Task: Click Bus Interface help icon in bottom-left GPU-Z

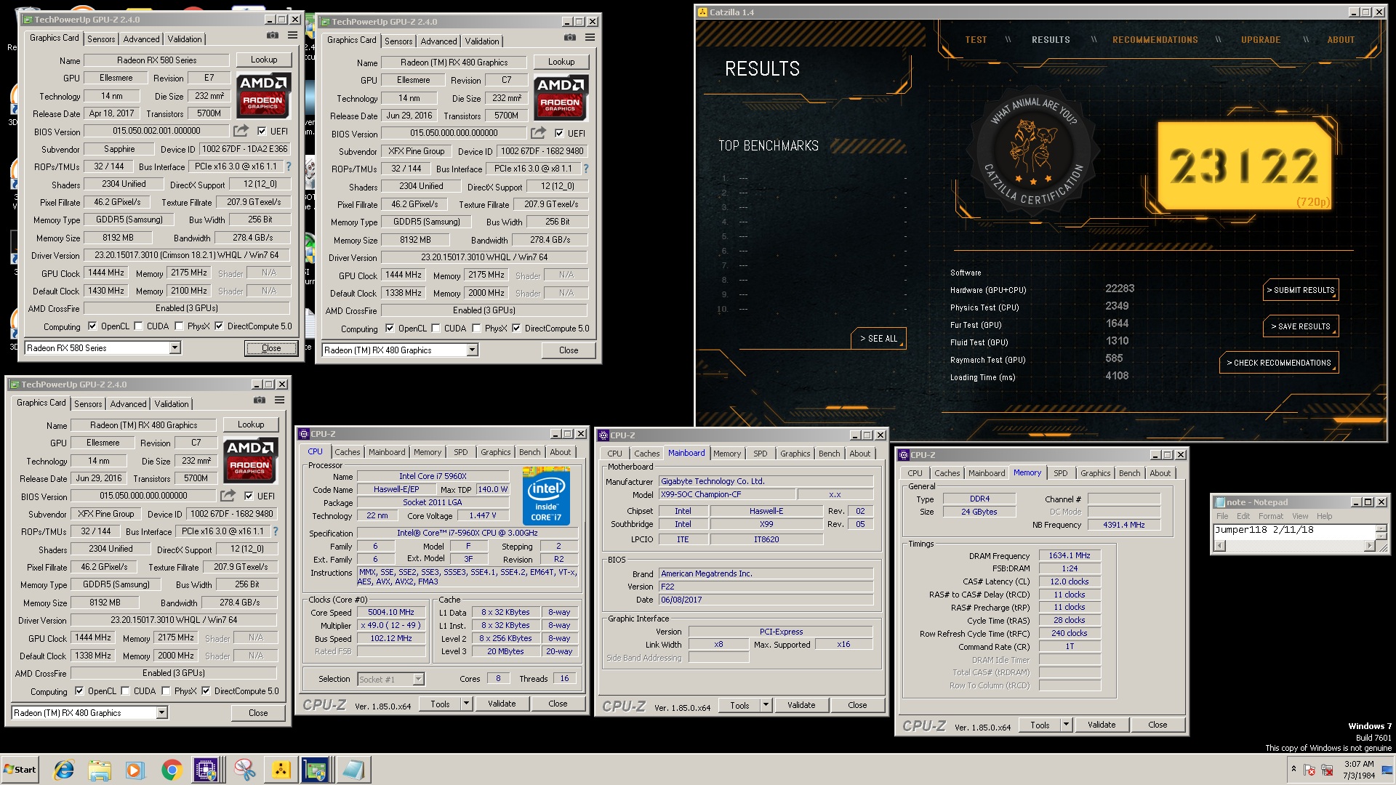Action: click(275, 531)
